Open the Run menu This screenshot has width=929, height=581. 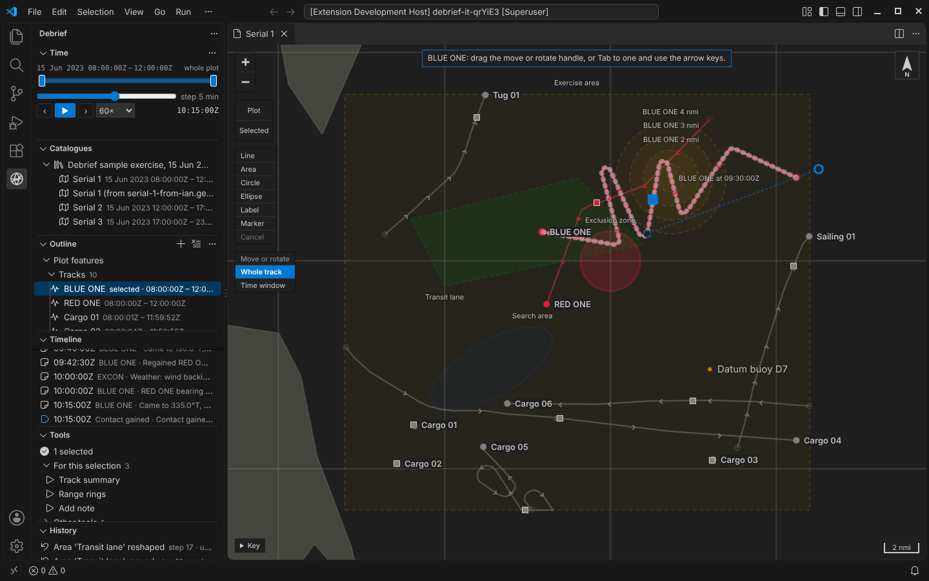click(183, 12)
